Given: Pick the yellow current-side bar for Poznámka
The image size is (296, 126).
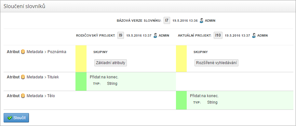Looking at the screenshot, I should 181,59.
